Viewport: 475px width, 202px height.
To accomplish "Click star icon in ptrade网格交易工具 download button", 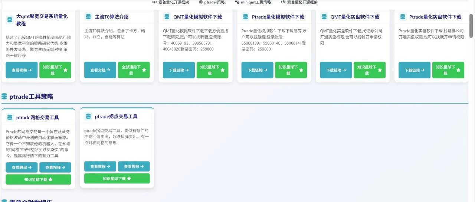I will 50,179.
